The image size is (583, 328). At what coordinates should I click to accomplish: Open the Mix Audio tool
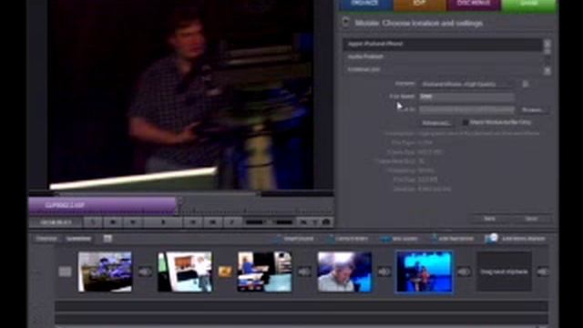[399, 239]
